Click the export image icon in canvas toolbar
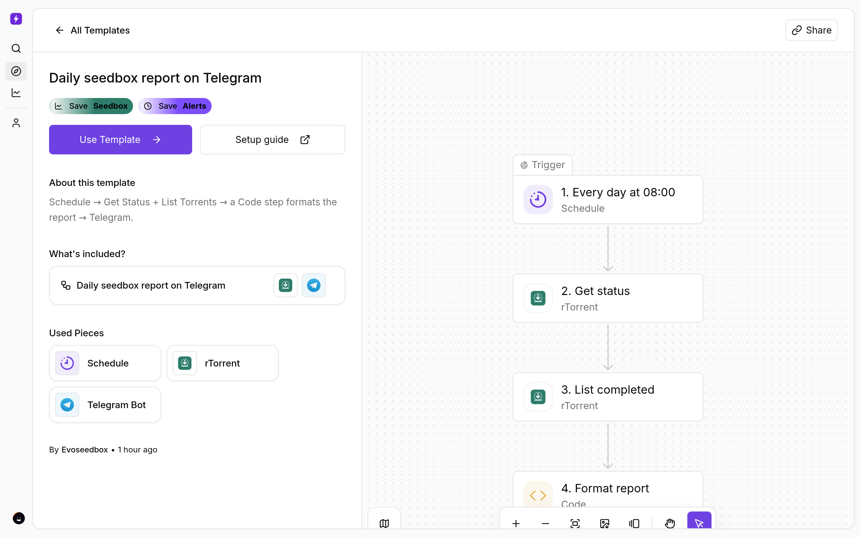 [604, 523]
